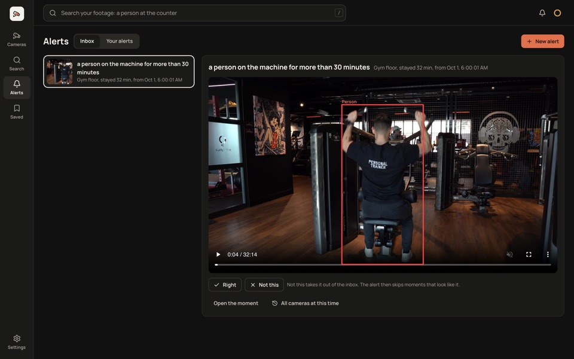Open the video more options menu
This screenshot has width=574, height=359.
click(x=548, y=254)
